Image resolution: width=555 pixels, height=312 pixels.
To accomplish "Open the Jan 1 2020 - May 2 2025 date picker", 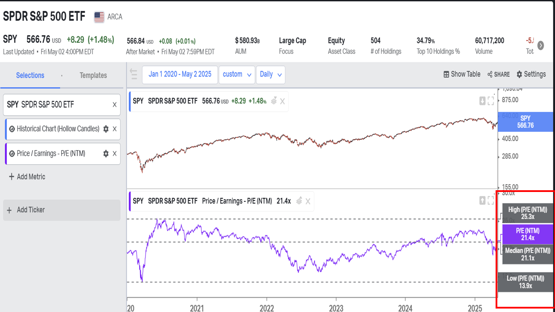I will pyautogui.click(x=180, y=75).
